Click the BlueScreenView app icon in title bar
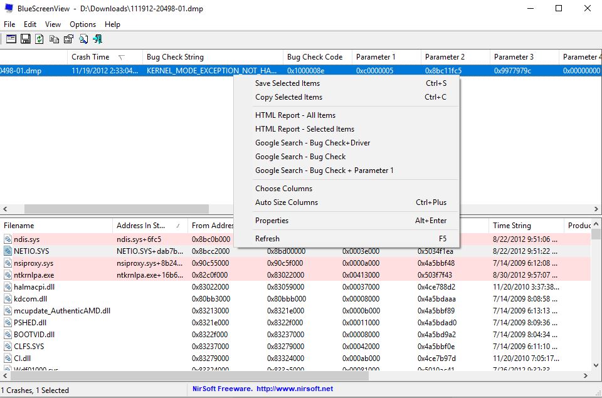 9,8
